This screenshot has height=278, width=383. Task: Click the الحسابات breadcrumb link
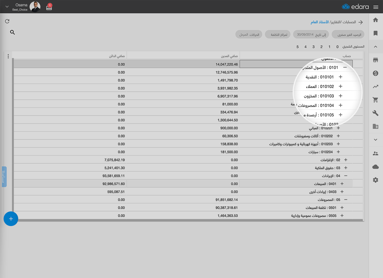pyautogui.click(x=349, y=22)
